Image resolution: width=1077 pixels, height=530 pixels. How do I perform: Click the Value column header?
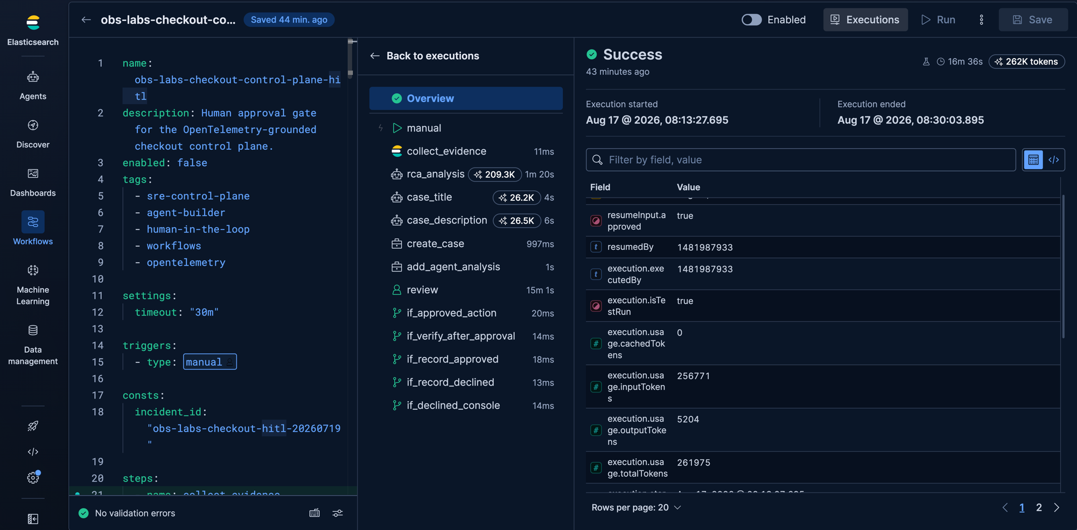click(x=688, y=187)
